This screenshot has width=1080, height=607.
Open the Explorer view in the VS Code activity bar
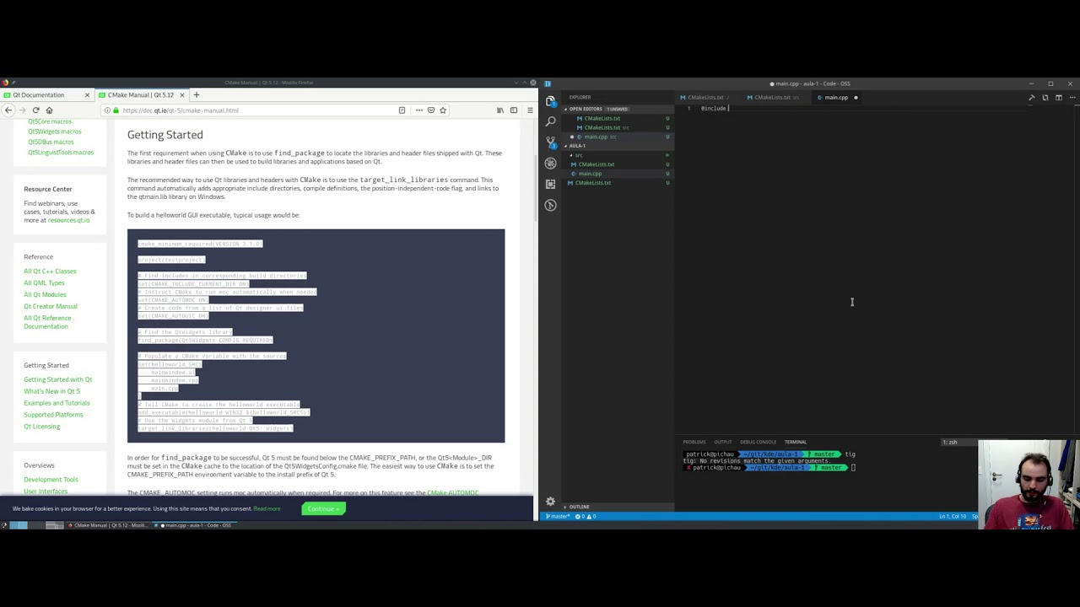[x=550, y=101]
